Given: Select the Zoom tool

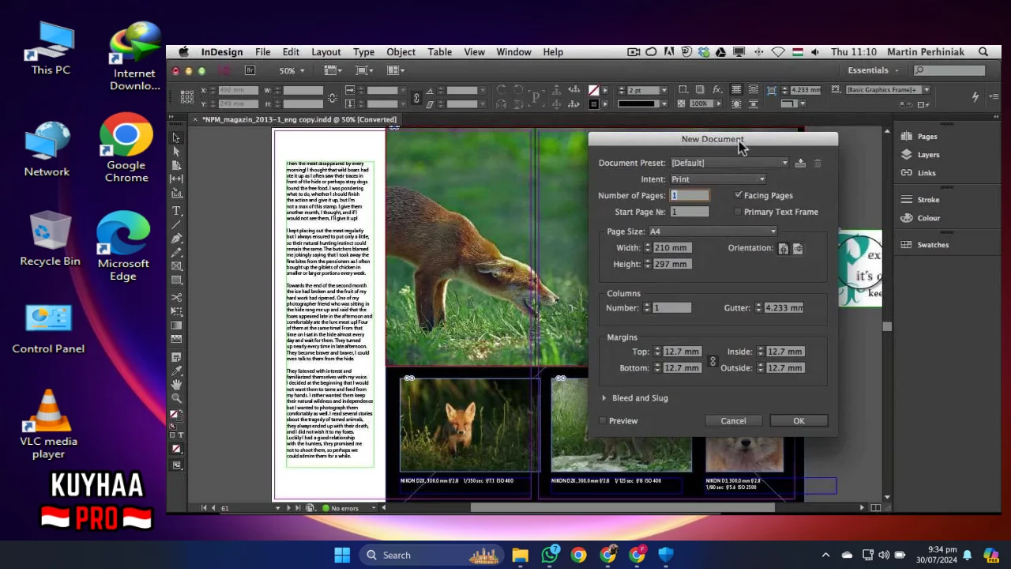Looking at the screenshot, I should pos(176,398).
